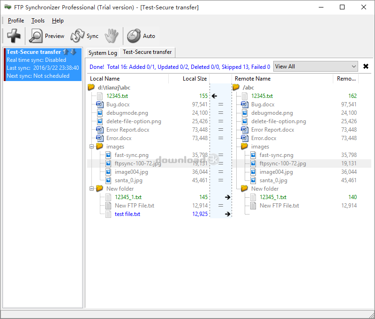Select local root folder d:\tianzj\abc
The height and width of the screenshot is (319, 375).
[x=114, y=88]
